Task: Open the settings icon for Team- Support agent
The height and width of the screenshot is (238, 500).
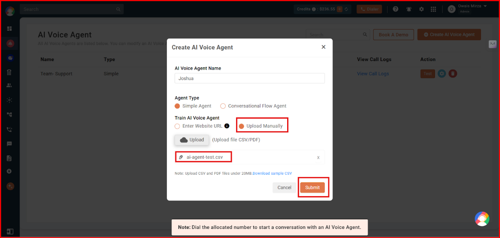Action: 442,74
